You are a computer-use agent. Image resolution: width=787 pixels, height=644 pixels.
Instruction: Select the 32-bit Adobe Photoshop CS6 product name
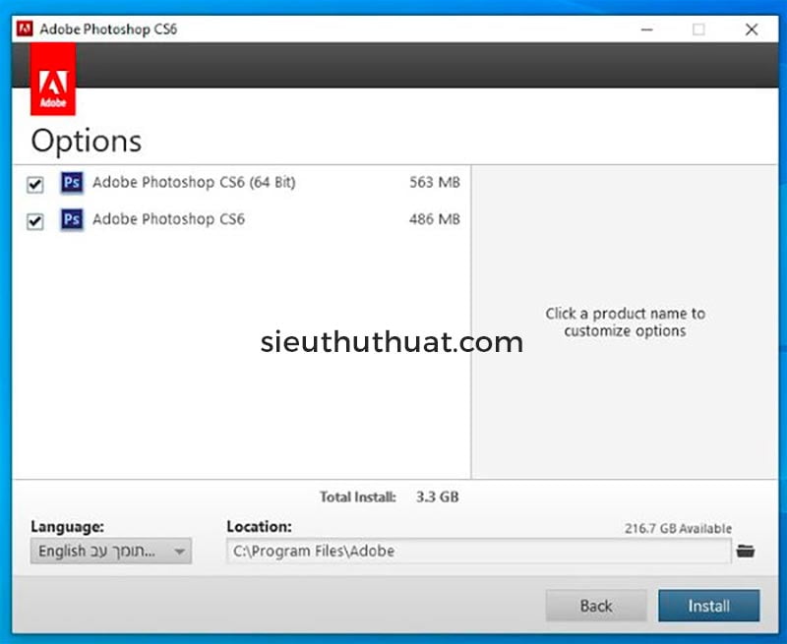pyautogui.click(x=168, y=219)
